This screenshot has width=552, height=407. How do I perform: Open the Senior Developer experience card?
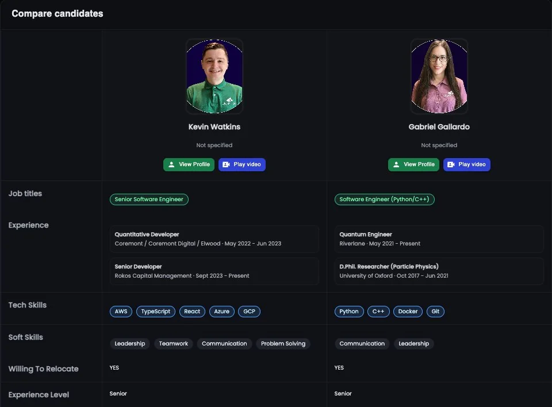pyautogui.click(x=214, y=271)
